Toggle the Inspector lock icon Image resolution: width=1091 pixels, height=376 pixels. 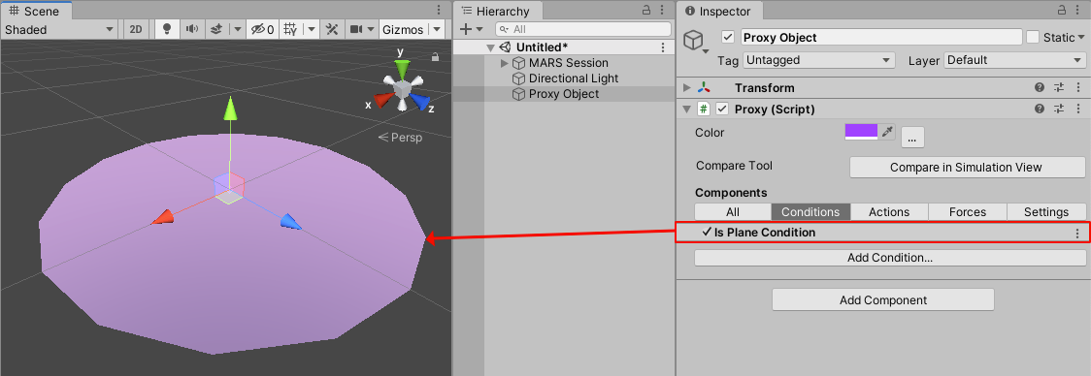[x=1060, y=10]
